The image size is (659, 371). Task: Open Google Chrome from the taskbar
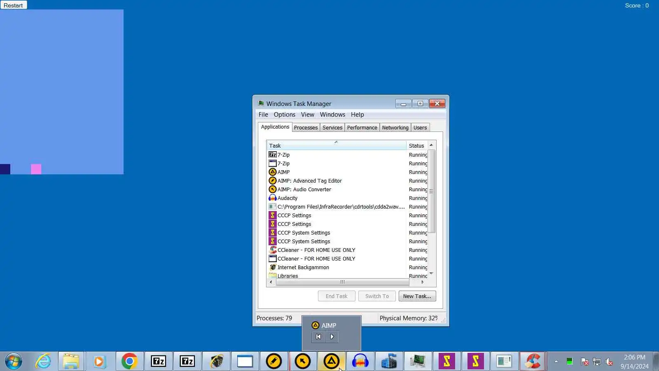point(129,362)
